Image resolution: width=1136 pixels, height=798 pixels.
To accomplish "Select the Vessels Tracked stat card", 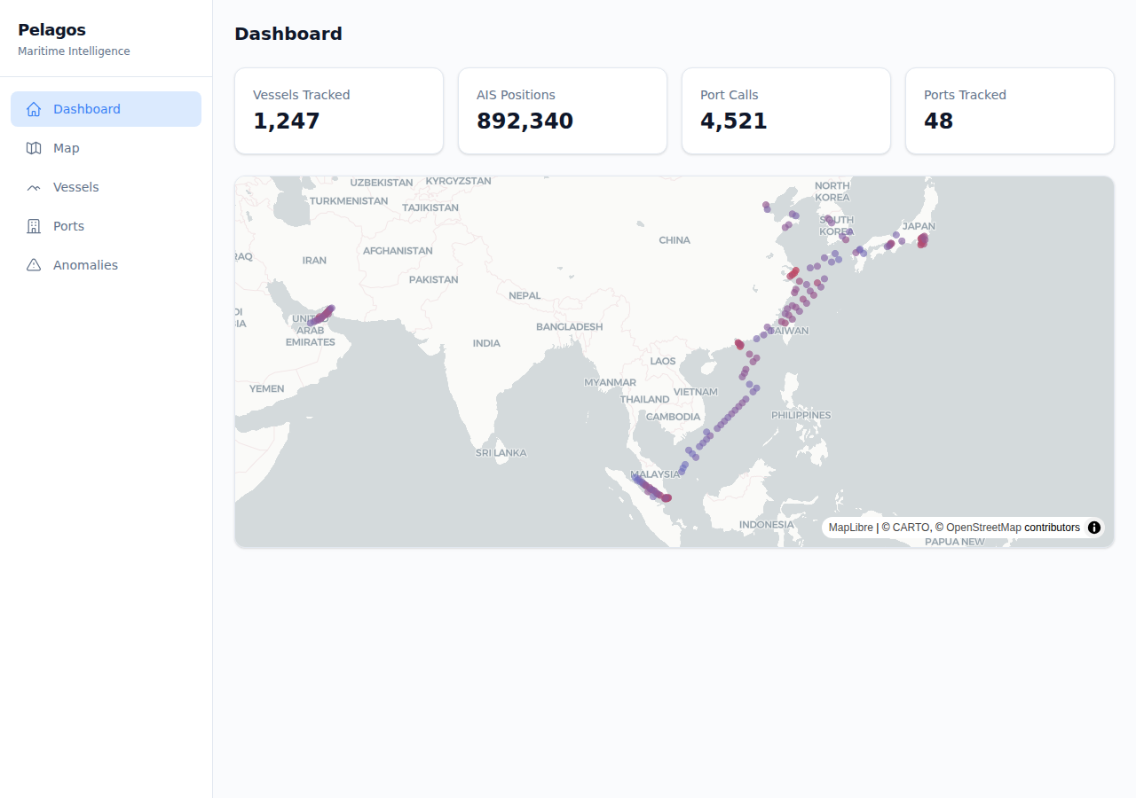I will point(338,110).
